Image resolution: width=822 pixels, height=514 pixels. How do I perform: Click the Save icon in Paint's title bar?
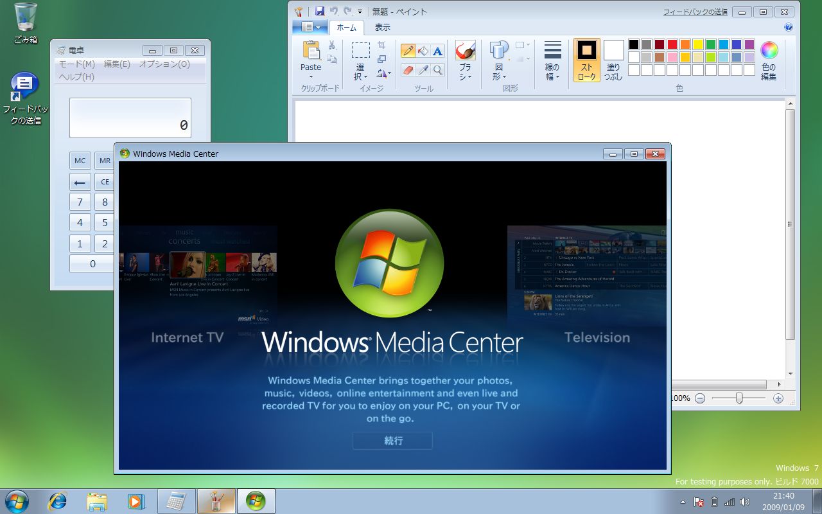[320, 12]
